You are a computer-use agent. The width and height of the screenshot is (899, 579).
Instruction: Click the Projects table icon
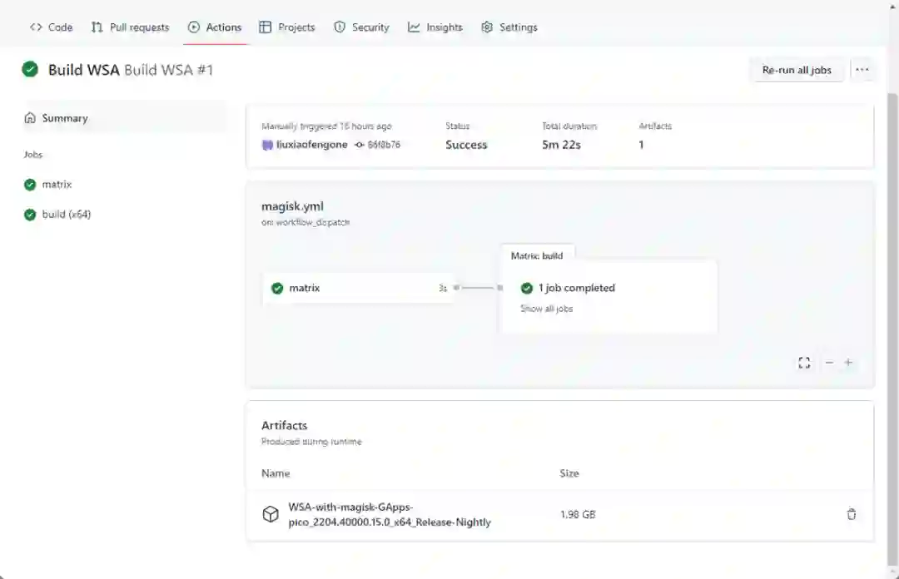coord(265,27)
